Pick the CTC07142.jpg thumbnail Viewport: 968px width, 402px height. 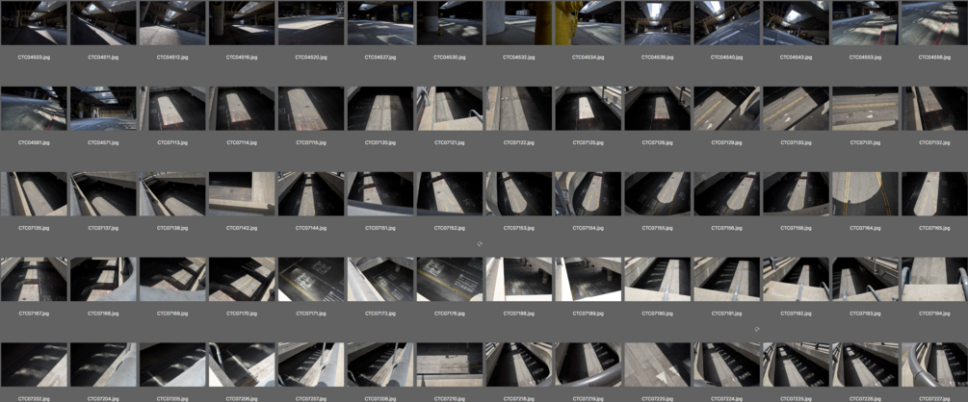click(x=242, y=193)
